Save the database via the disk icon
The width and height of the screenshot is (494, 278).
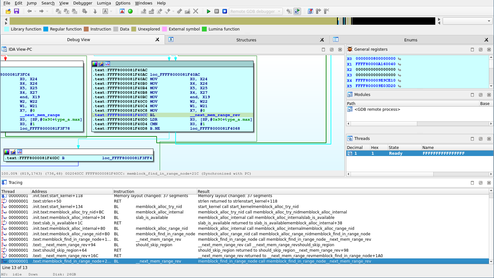pyautogui.click(x=16, y=11)
